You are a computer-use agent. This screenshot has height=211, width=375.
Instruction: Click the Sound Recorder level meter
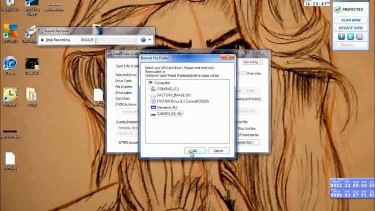coord(116,40)
